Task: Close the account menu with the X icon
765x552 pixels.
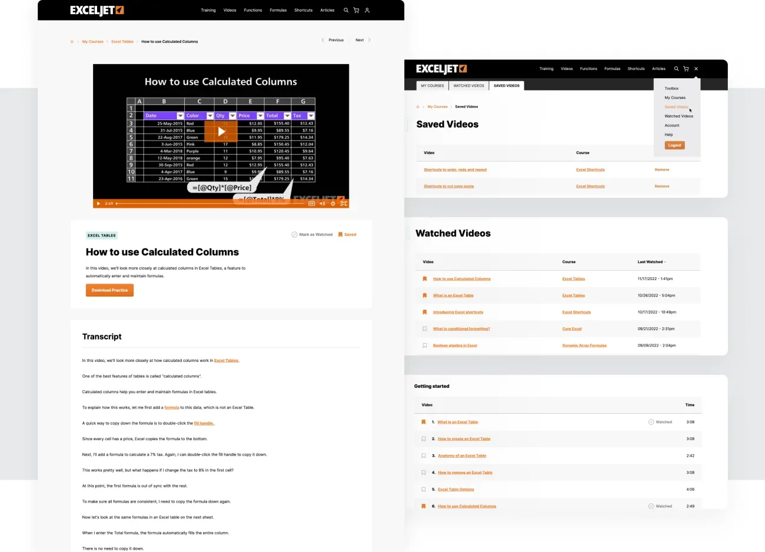Action: pyautogui.click(x=696, y=69)
